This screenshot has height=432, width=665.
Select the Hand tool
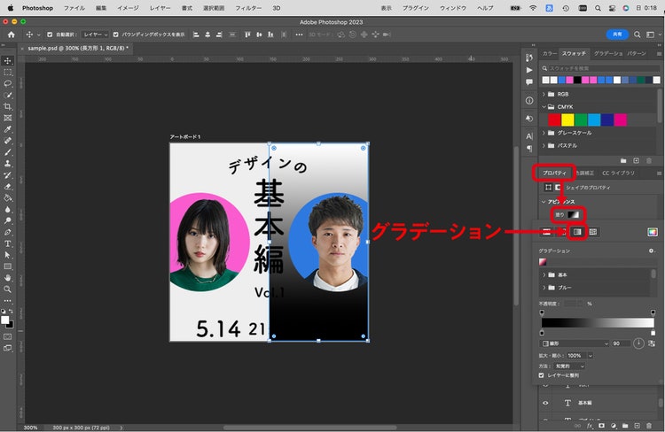point(8,278)
